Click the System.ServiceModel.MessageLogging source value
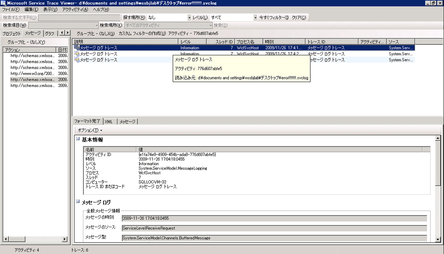The height and width of the screenshot is (254, 444). [x=173, y=168]
